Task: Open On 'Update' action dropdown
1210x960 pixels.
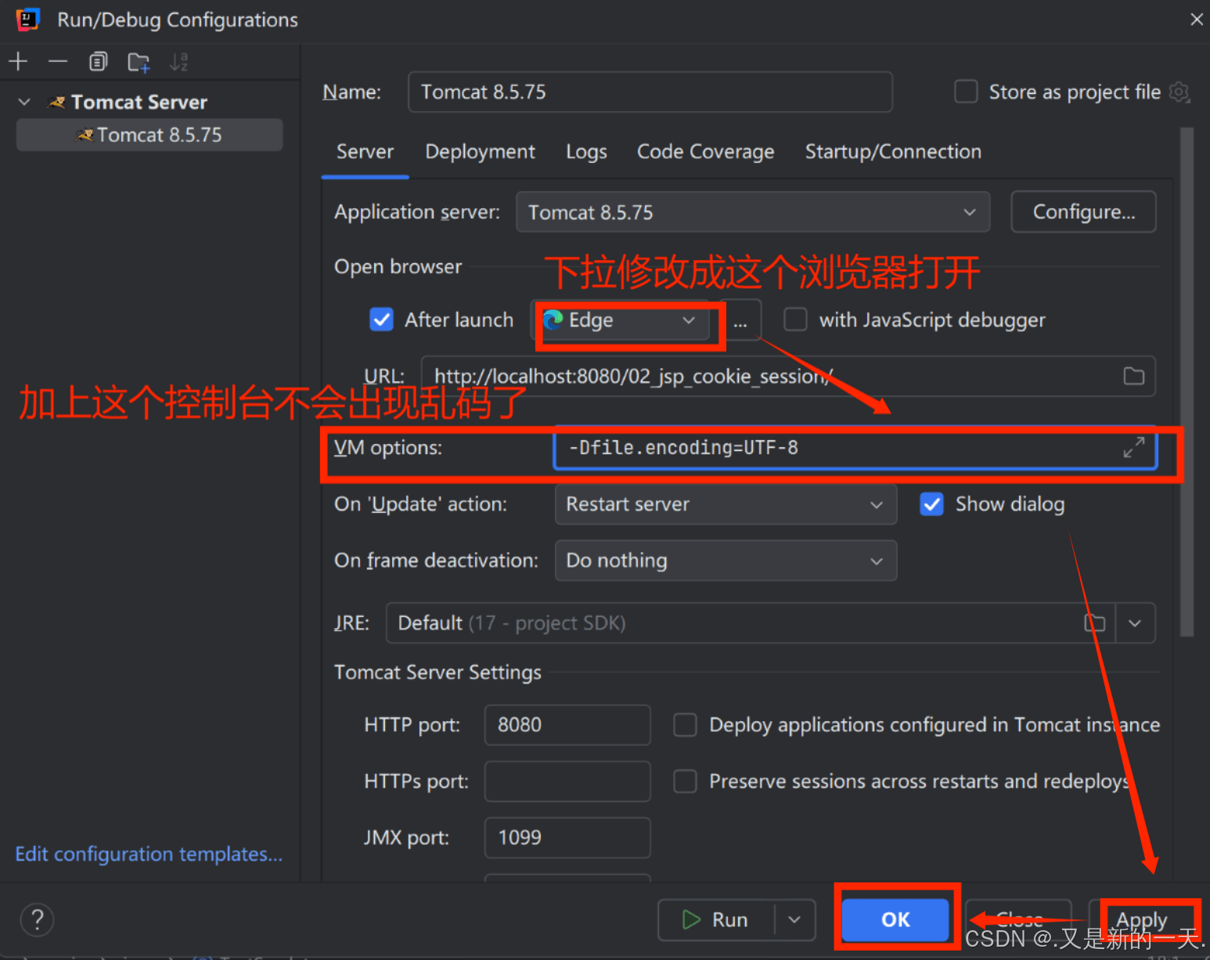Action: 726,504
